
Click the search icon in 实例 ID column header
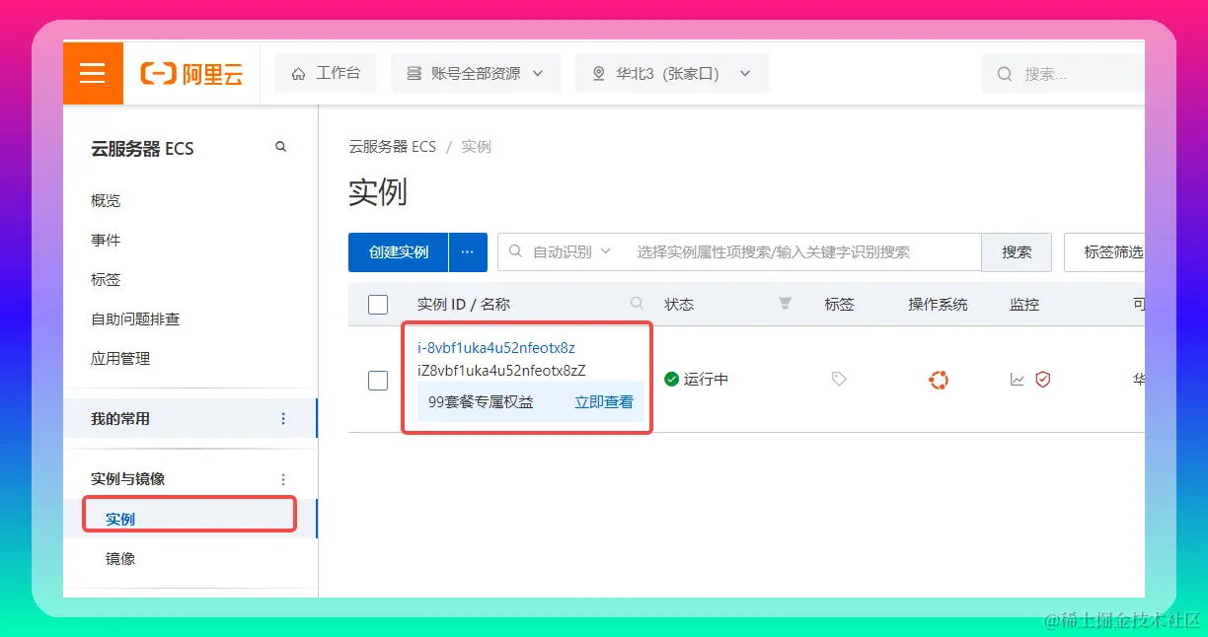coord(638,304)
